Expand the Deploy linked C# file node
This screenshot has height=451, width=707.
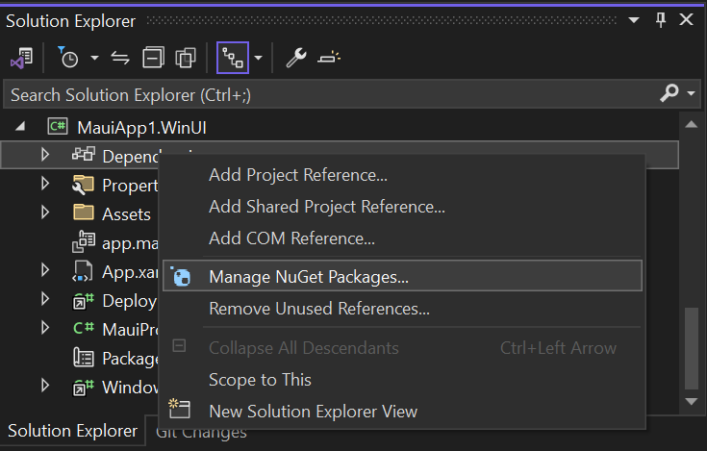pyautogui.click(x=44, y=299)
